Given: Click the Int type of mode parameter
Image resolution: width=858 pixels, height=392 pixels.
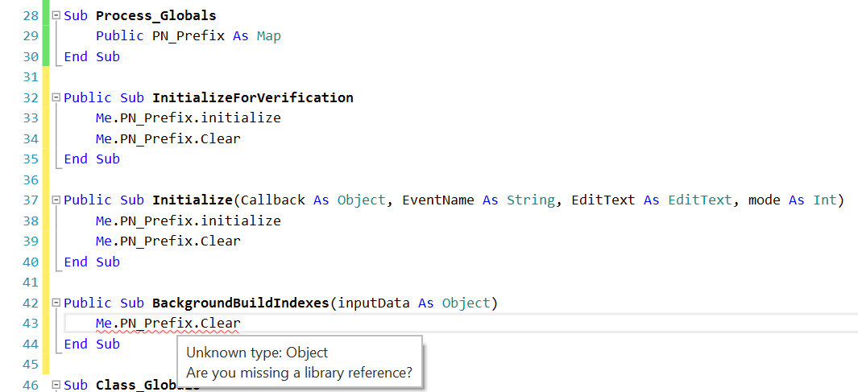Looking at the screenshot, I should pos(824,200).
